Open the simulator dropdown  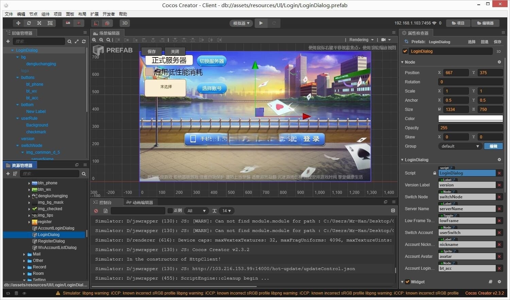(241, 23)
